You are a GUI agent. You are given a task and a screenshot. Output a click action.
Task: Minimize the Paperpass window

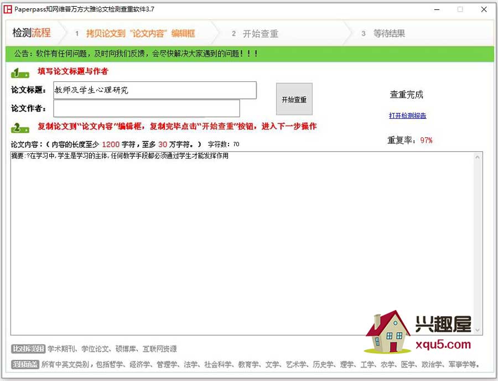(x=437, y=9)
